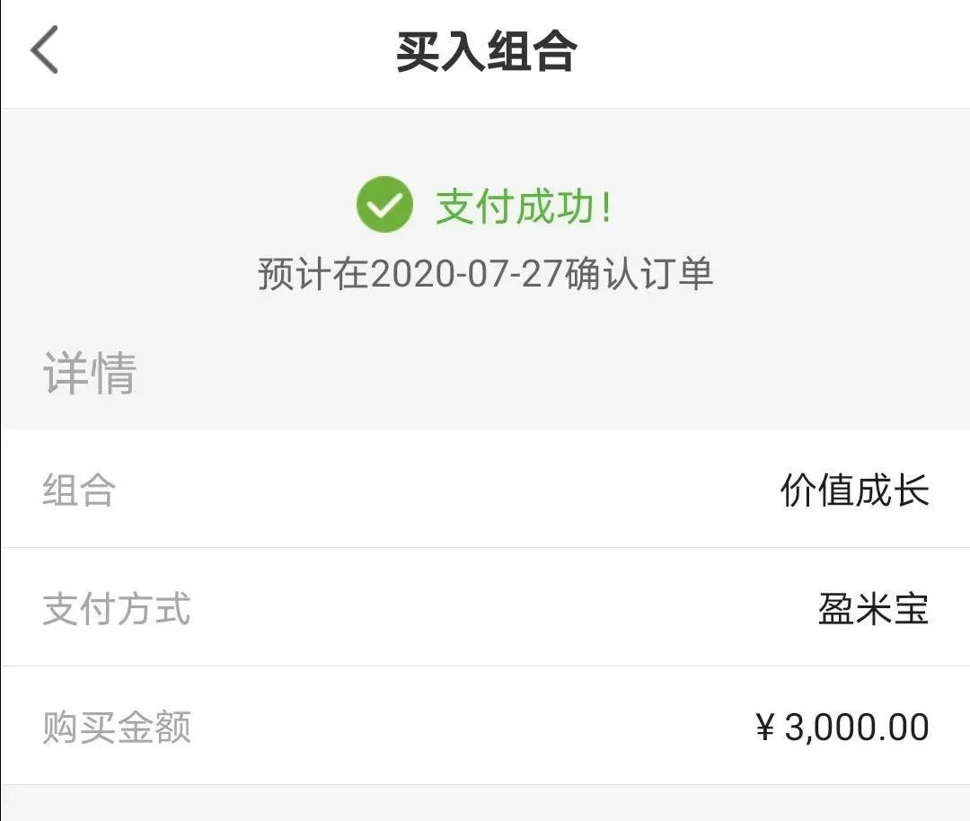Click the gray strip below 购买金额 row

click(485, 803)
